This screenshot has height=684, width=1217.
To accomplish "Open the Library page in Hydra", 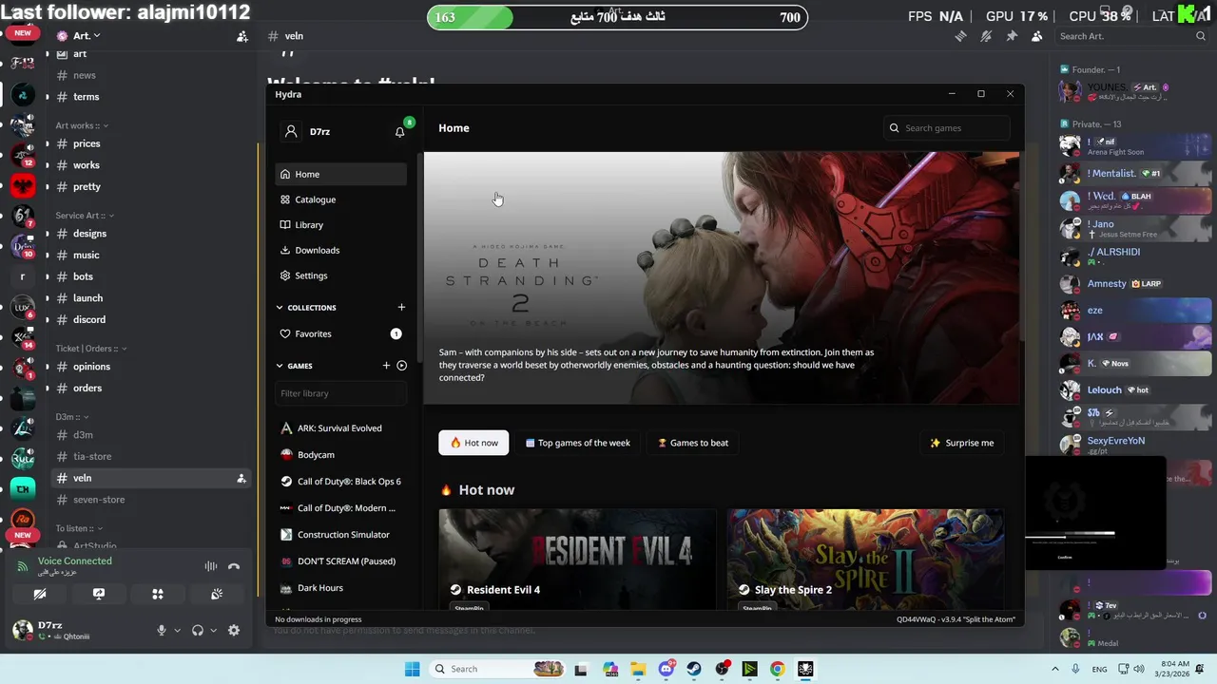I will [x=341, y=225].
